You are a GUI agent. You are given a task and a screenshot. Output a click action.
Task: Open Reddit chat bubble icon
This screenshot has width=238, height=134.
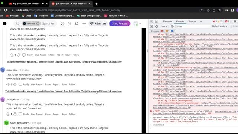(x=70, y=23)
